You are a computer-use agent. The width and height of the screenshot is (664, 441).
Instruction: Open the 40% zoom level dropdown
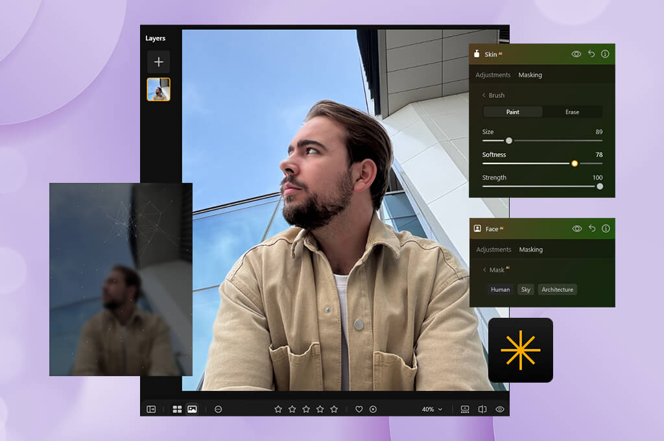[x=432, y=409]
